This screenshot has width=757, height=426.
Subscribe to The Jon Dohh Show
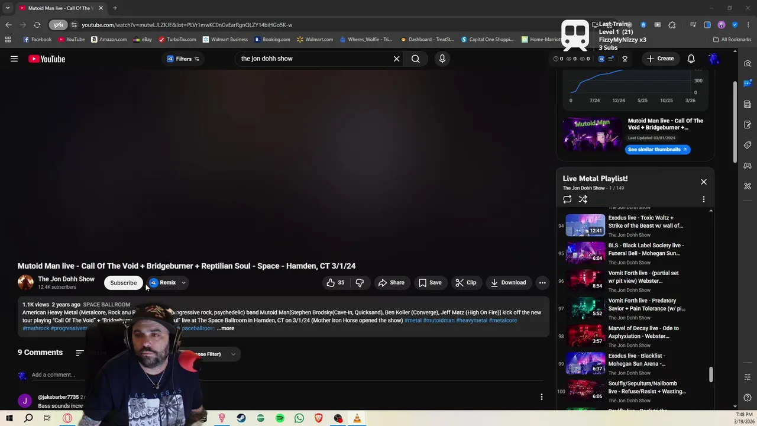pos(123,282)
